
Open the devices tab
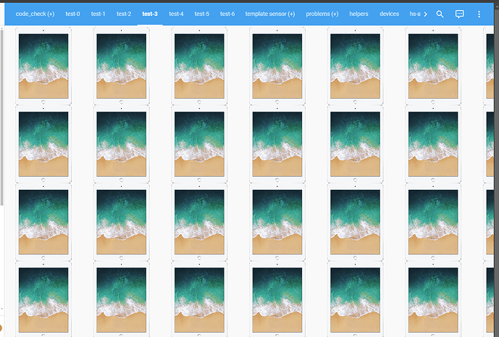pyautogui.click(x=389, y=14)
